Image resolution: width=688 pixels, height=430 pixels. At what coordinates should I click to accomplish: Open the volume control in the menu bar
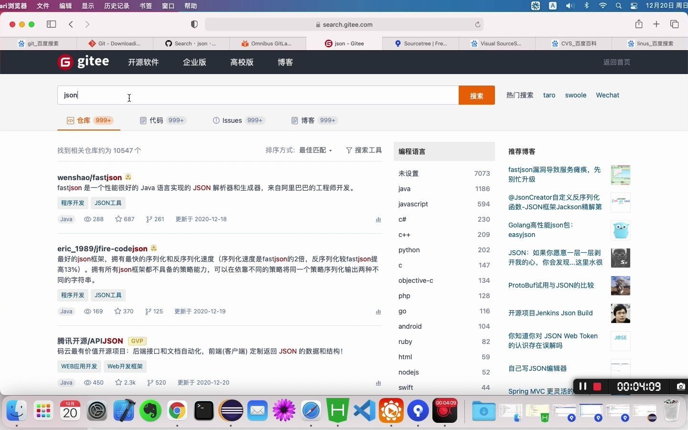[x=570, y=6]
